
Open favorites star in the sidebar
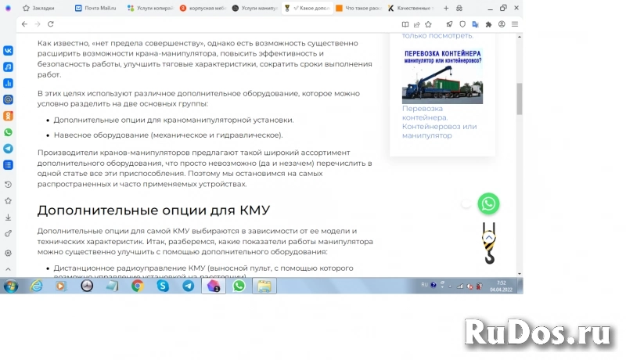[x=8, y=201]
